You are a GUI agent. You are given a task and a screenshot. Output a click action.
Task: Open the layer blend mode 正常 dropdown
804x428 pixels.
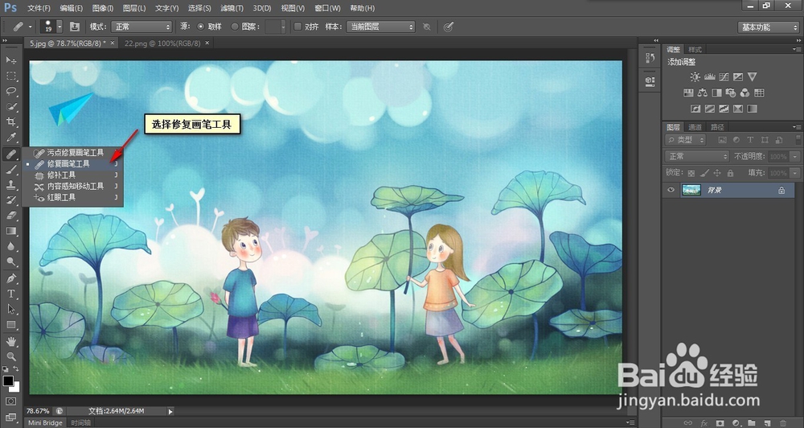click(697, 156)
